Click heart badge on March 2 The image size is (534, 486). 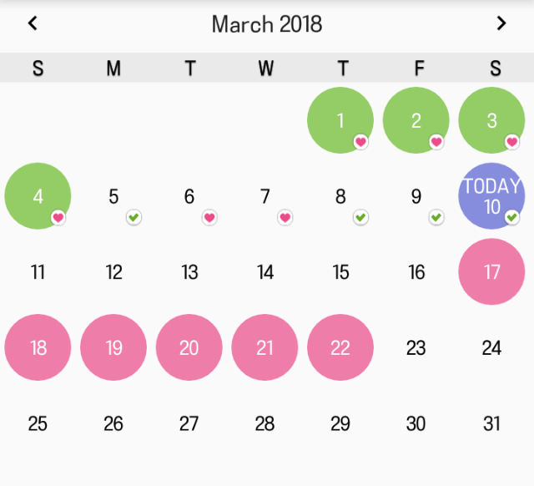(436, 142)
